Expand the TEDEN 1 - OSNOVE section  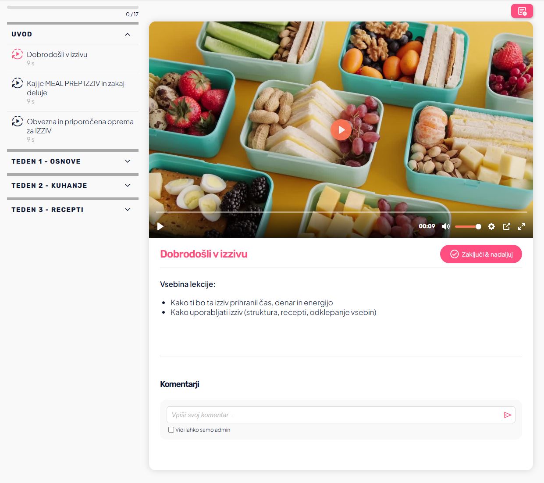coord(73,161)
